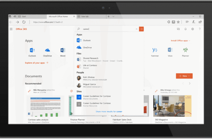Viewport: 212px width, 139px height.
Task: Close the Microsoft Office Home tab
Action: tap(74, 17)
